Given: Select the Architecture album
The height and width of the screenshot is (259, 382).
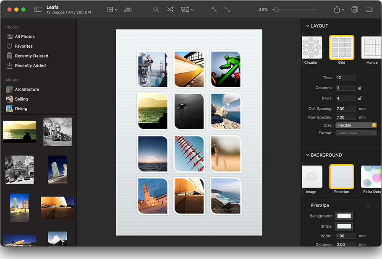Looking at the screenshot, I should [x=27, y=89].
